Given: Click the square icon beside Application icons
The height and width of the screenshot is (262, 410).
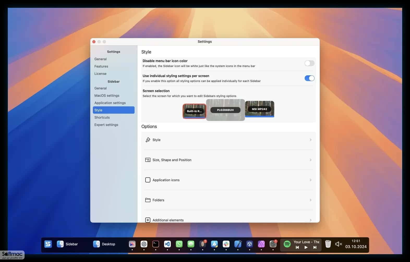Looking at the screenshot, I should pyautogui.click(x=148, y=180).
